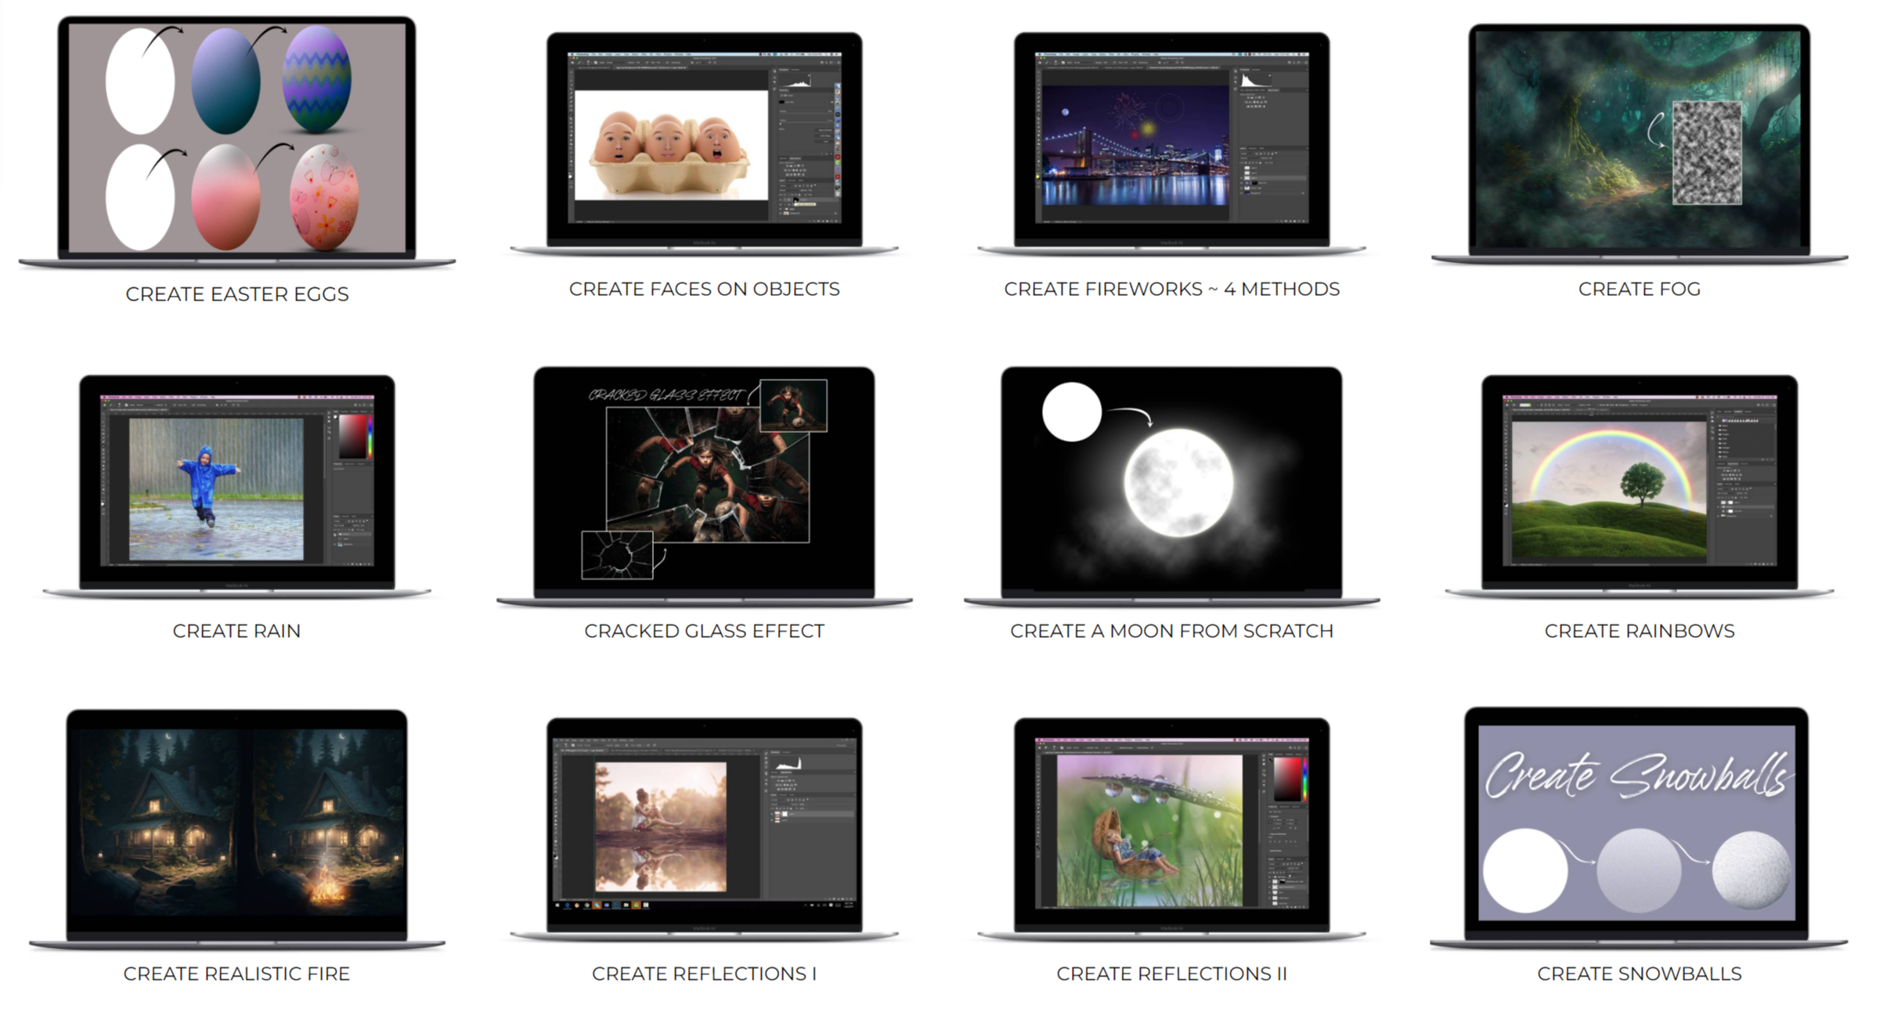
Task: Select the 'CREATE REFLECTIONS I' link
Action: click(704, 974)
